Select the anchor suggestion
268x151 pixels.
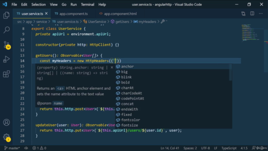coord(172,66)
